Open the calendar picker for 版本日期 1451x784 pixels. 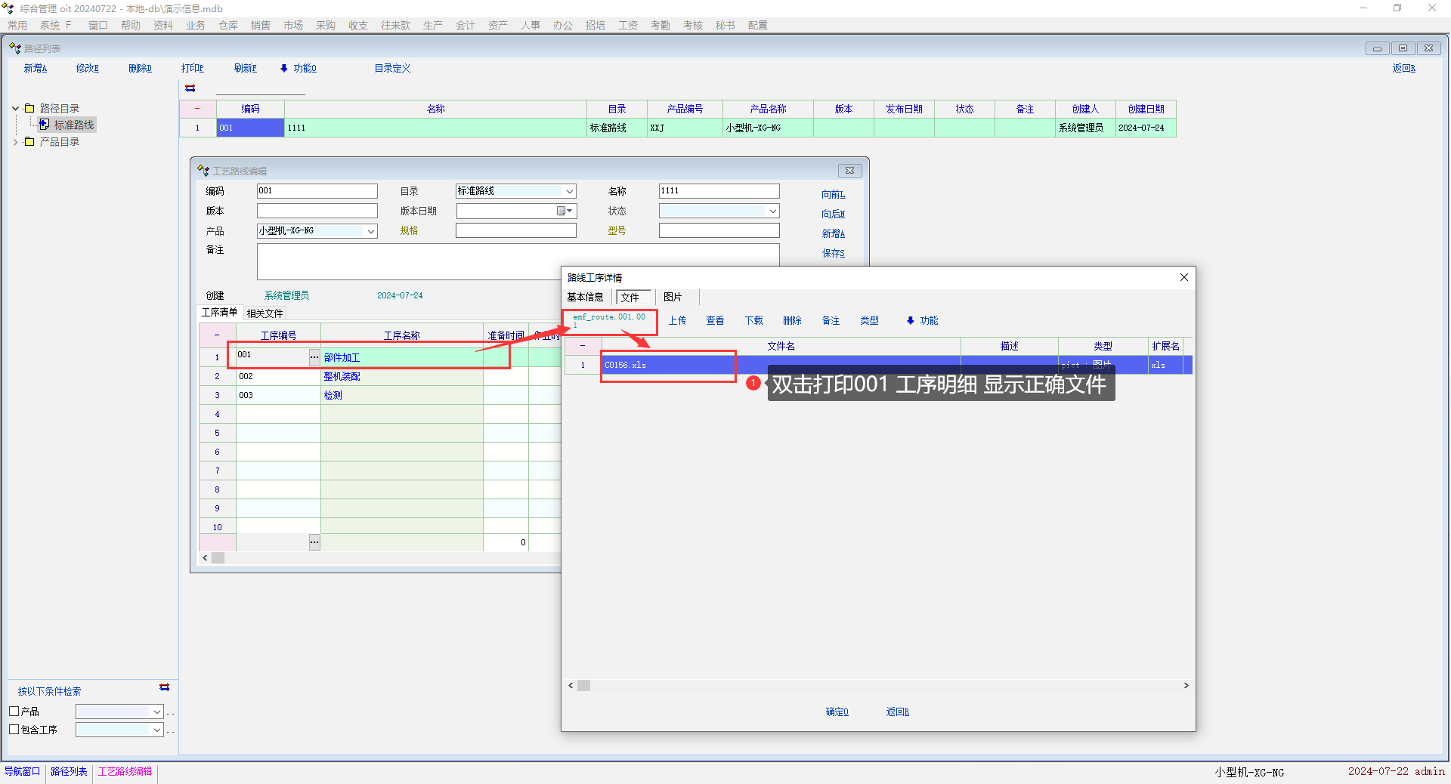[564, 211]
